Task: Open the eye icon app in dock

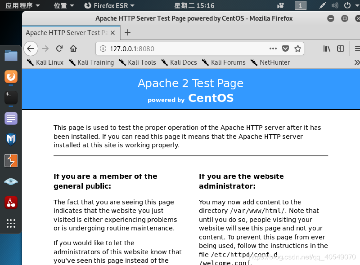Action: 11,181
